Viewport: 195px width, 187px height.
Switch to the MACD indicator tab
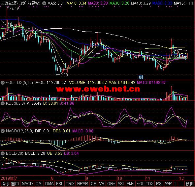(27, 184)
